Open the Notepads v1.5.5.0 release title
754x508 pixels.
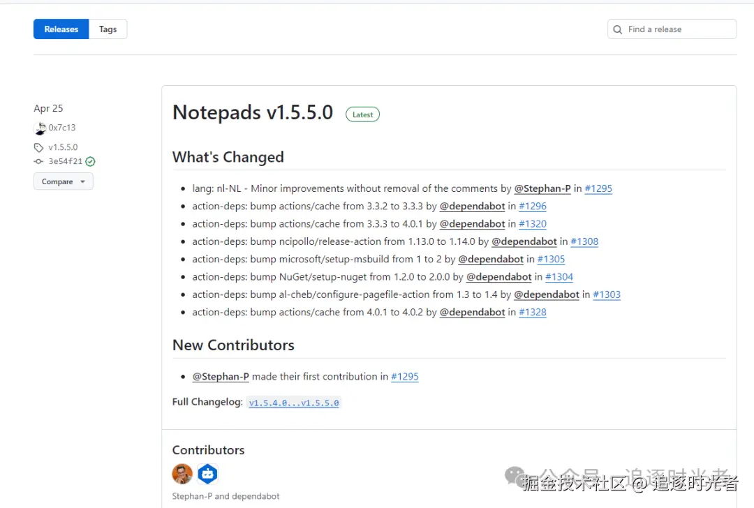click(253, 113)
